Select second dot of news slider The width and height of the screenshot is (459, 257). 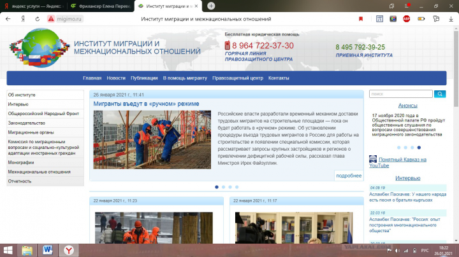[223, 187]
